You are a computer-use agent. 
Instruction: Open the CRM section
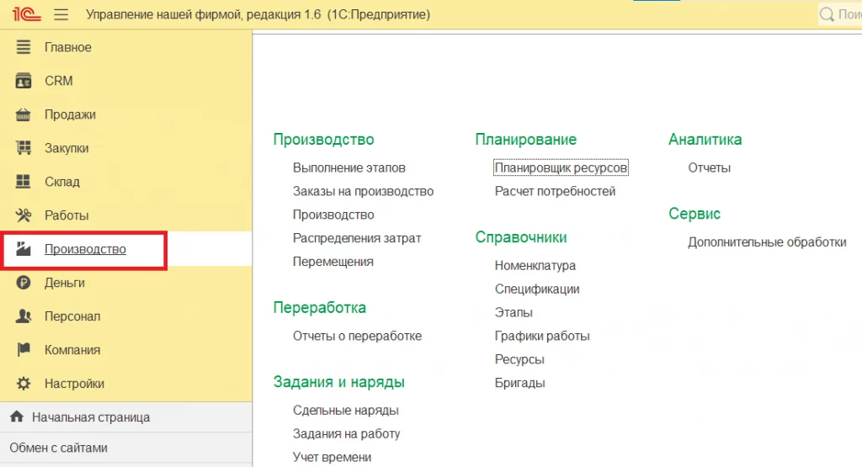[x=59, y=81]
